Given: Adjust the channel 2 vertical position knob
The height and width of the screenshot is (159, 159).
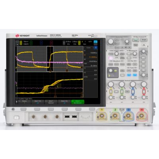Looking at the screenshot, I should (122, 97).
